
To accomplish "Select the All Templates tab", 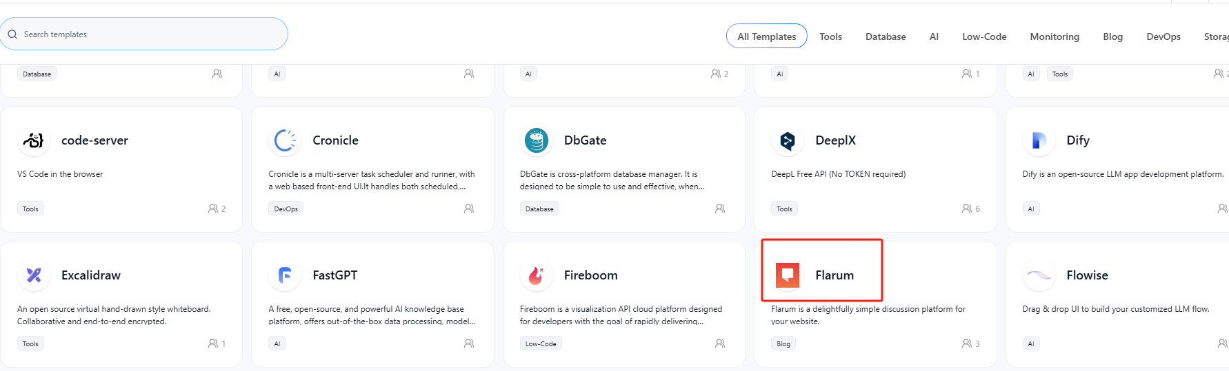I will pyautogui.click(x=766, y=36).
